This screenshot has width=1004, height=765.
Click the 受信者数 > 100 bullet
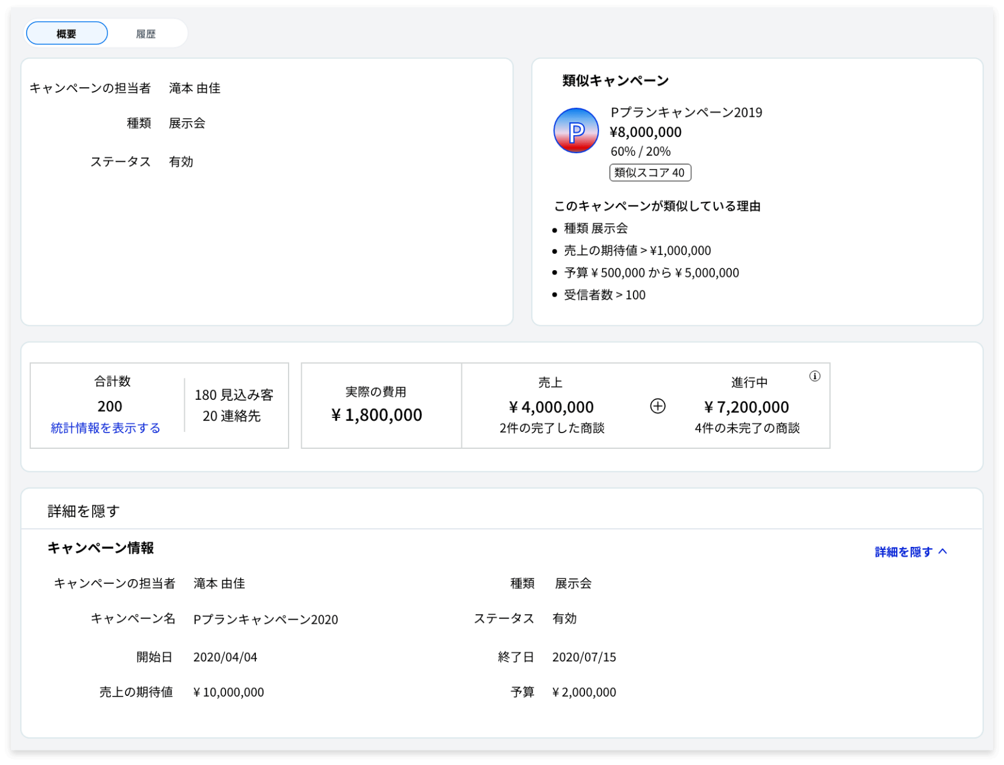[604, 295]
